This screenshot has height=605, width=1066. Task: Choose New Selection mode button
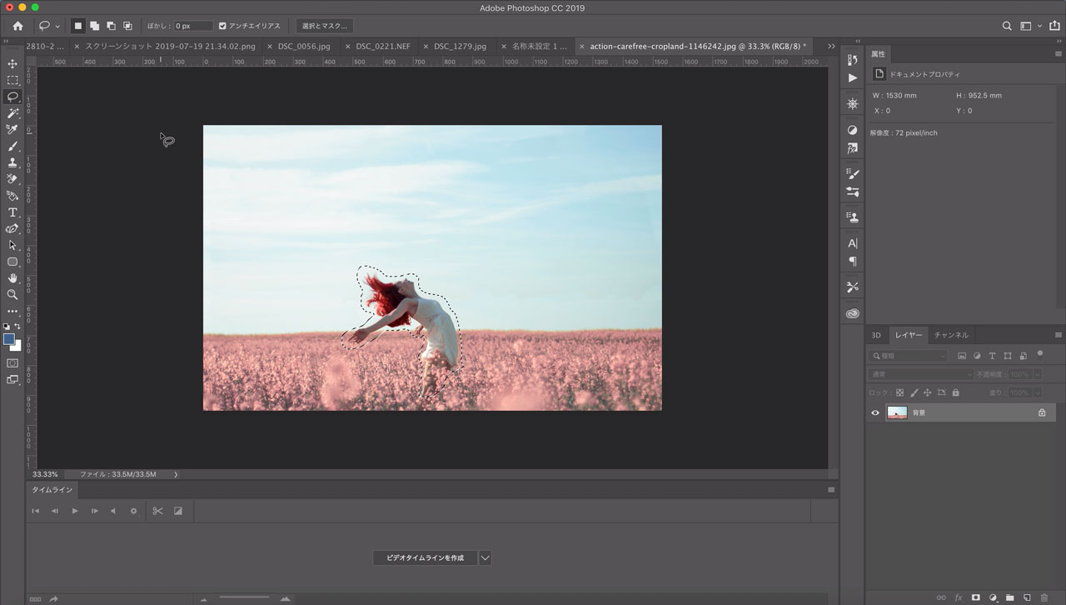77,26
